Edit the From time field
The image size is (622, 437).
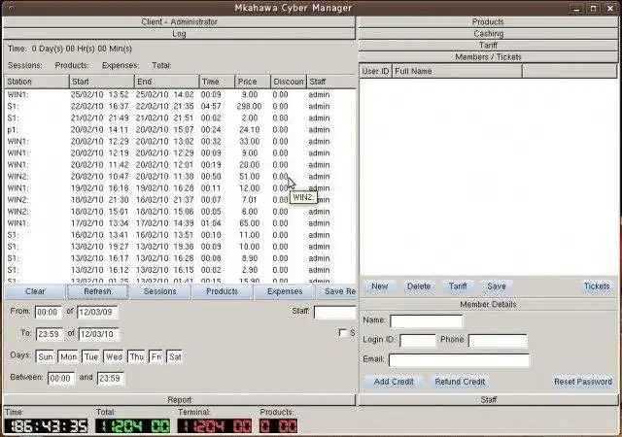[49, 312]
